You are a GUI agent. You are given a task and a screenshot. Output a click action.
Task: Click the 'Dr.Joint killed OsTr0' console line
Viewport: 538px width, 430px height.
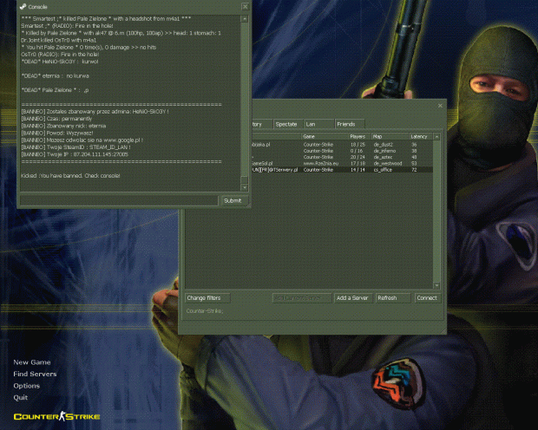coord(59,40)
